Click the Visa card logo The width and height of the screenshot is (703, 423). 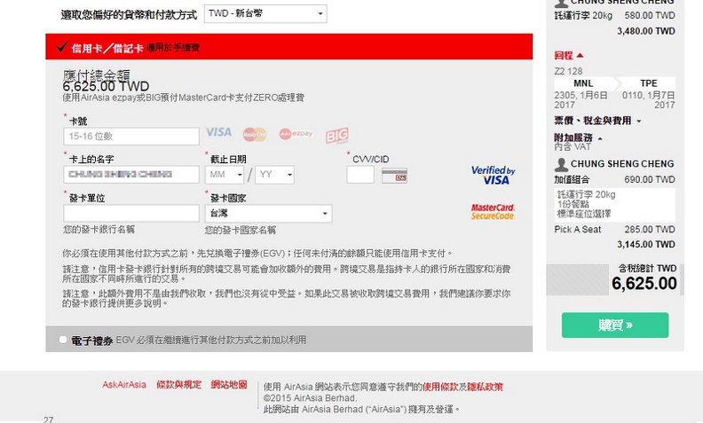218,133
